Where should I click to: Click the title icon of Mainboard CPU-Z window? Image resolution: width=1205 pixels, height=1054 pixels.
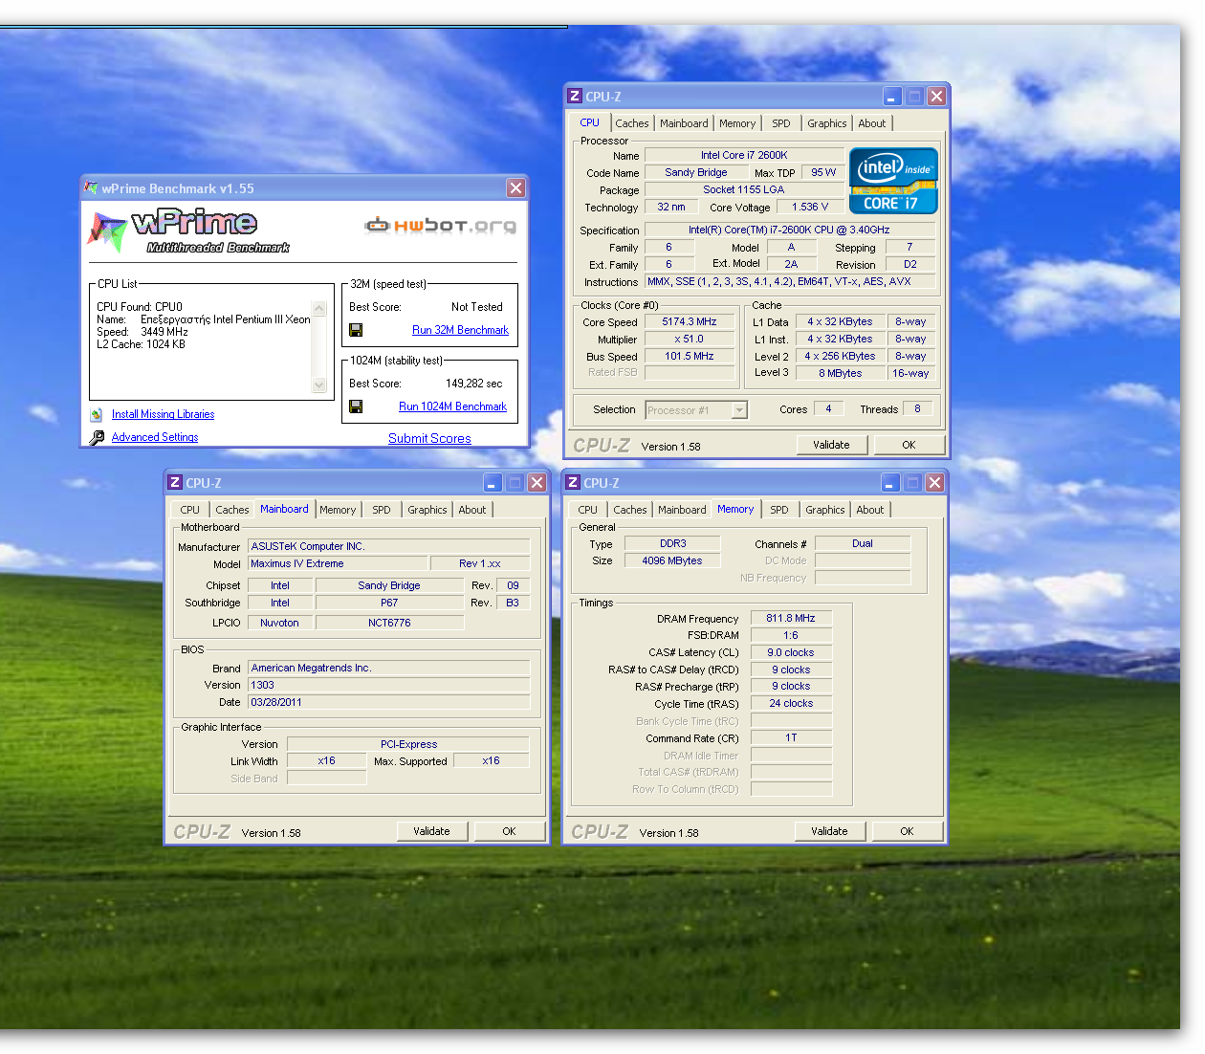pos(175,482)
